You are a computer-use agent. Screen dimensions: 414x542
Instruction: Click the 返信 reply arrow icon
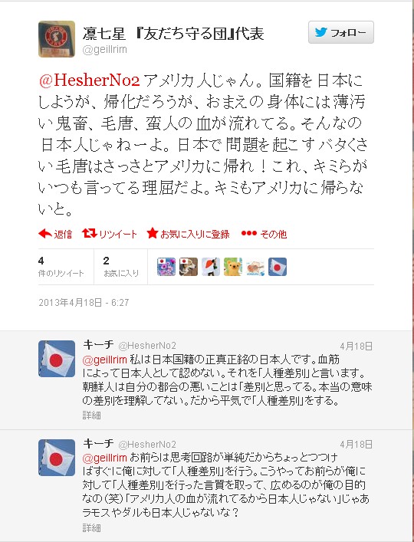45,234
